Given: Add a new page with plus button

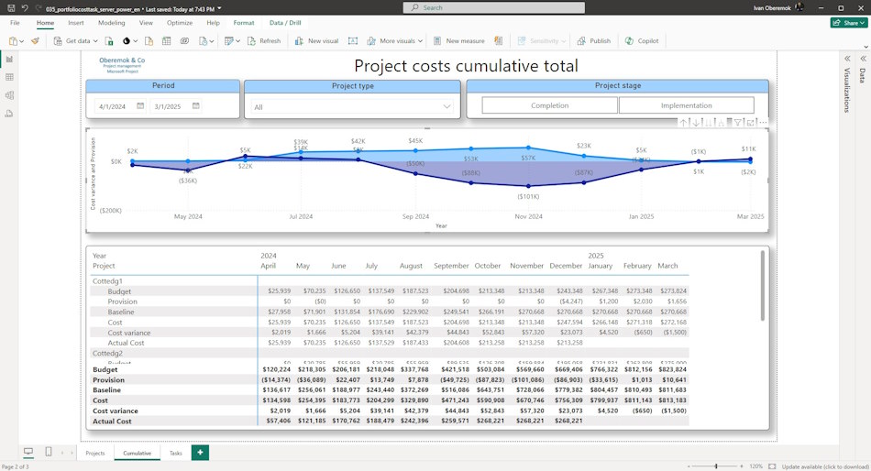Looking at the screenshot, I should 200,452.
